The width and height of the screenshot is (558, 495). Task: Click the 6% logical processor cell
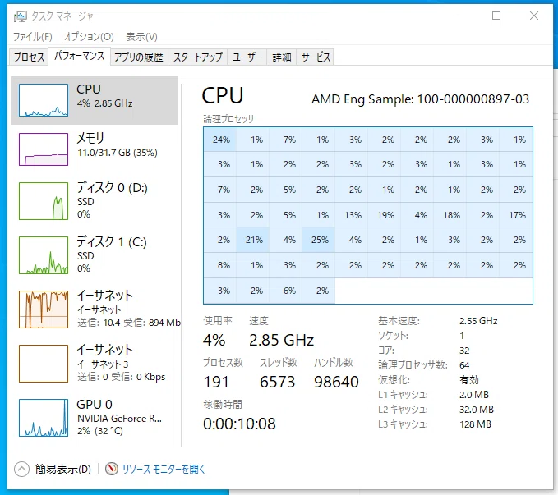(x=285, y=291)
